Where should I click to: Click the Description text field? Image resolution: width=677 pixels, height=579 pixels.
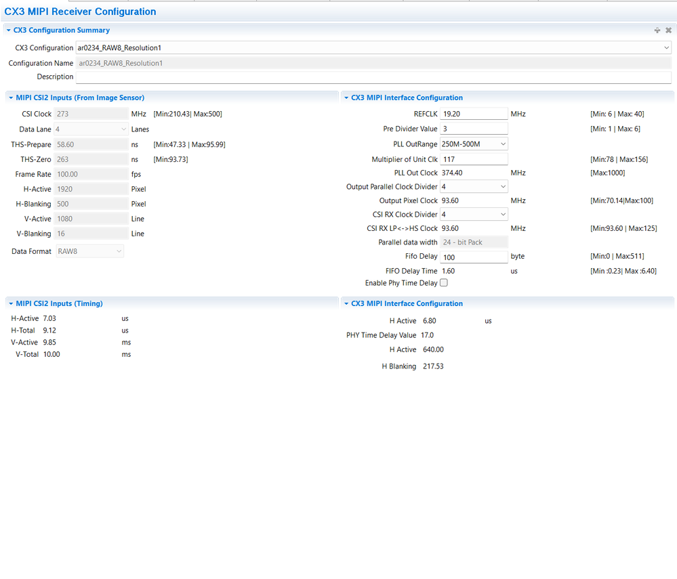tap(373, 77)
